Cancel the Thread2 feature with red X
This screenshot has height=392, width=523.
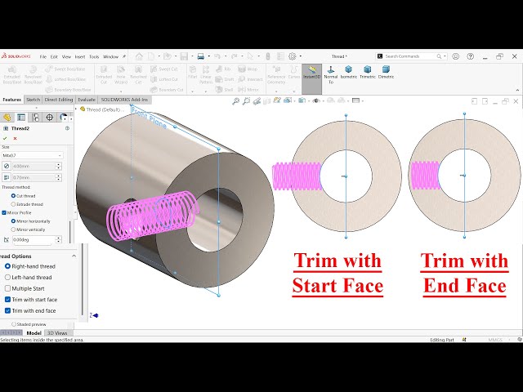(x=15, y=138)
